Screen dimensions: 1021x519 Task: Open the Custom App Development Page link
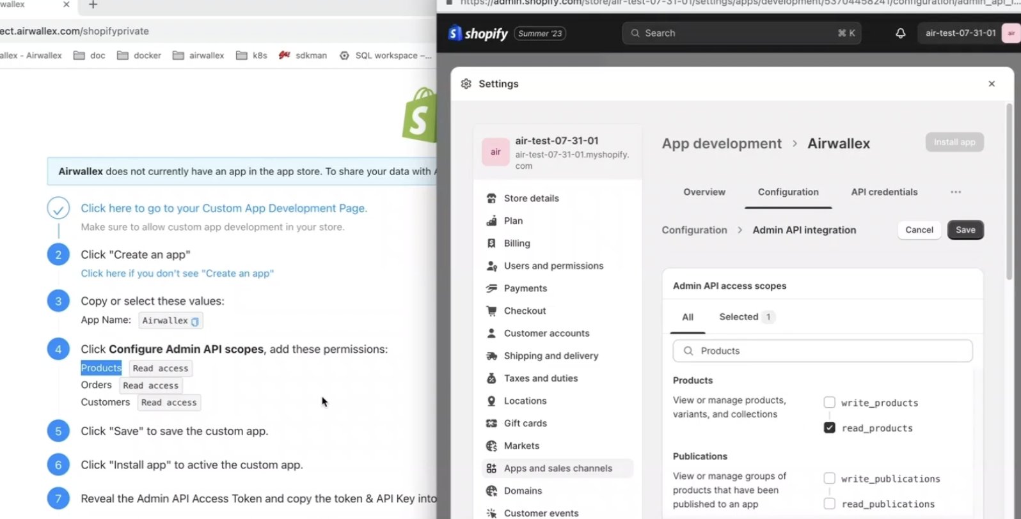click(x=224, y=208)
